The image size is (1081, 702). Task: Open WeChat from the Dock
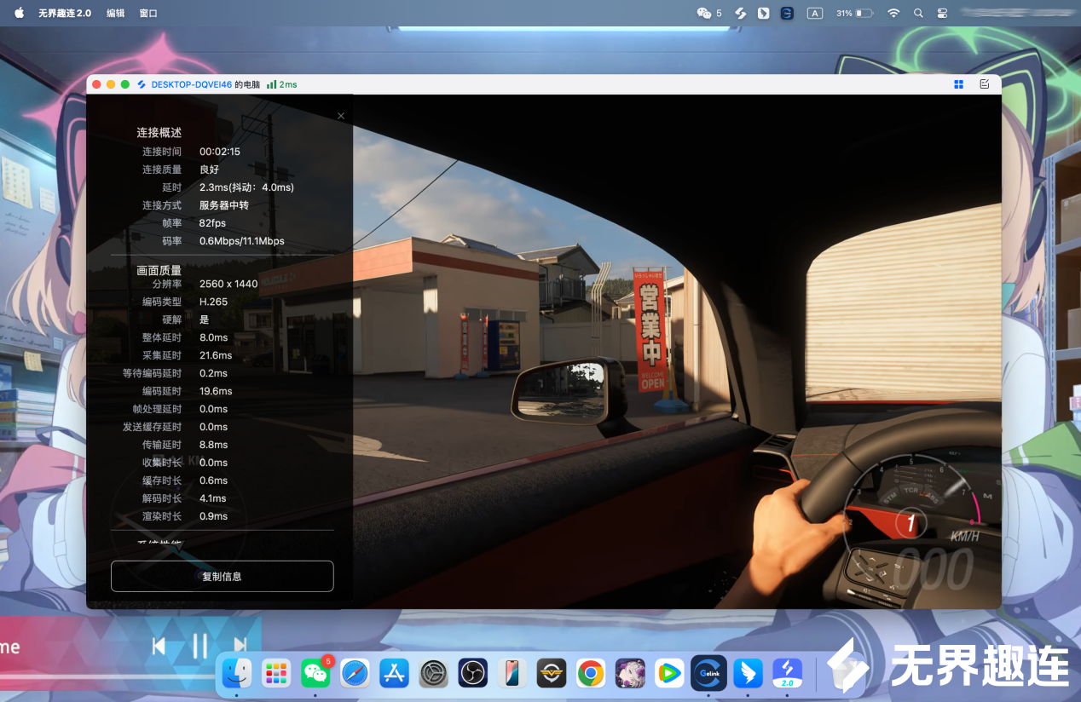315,673
